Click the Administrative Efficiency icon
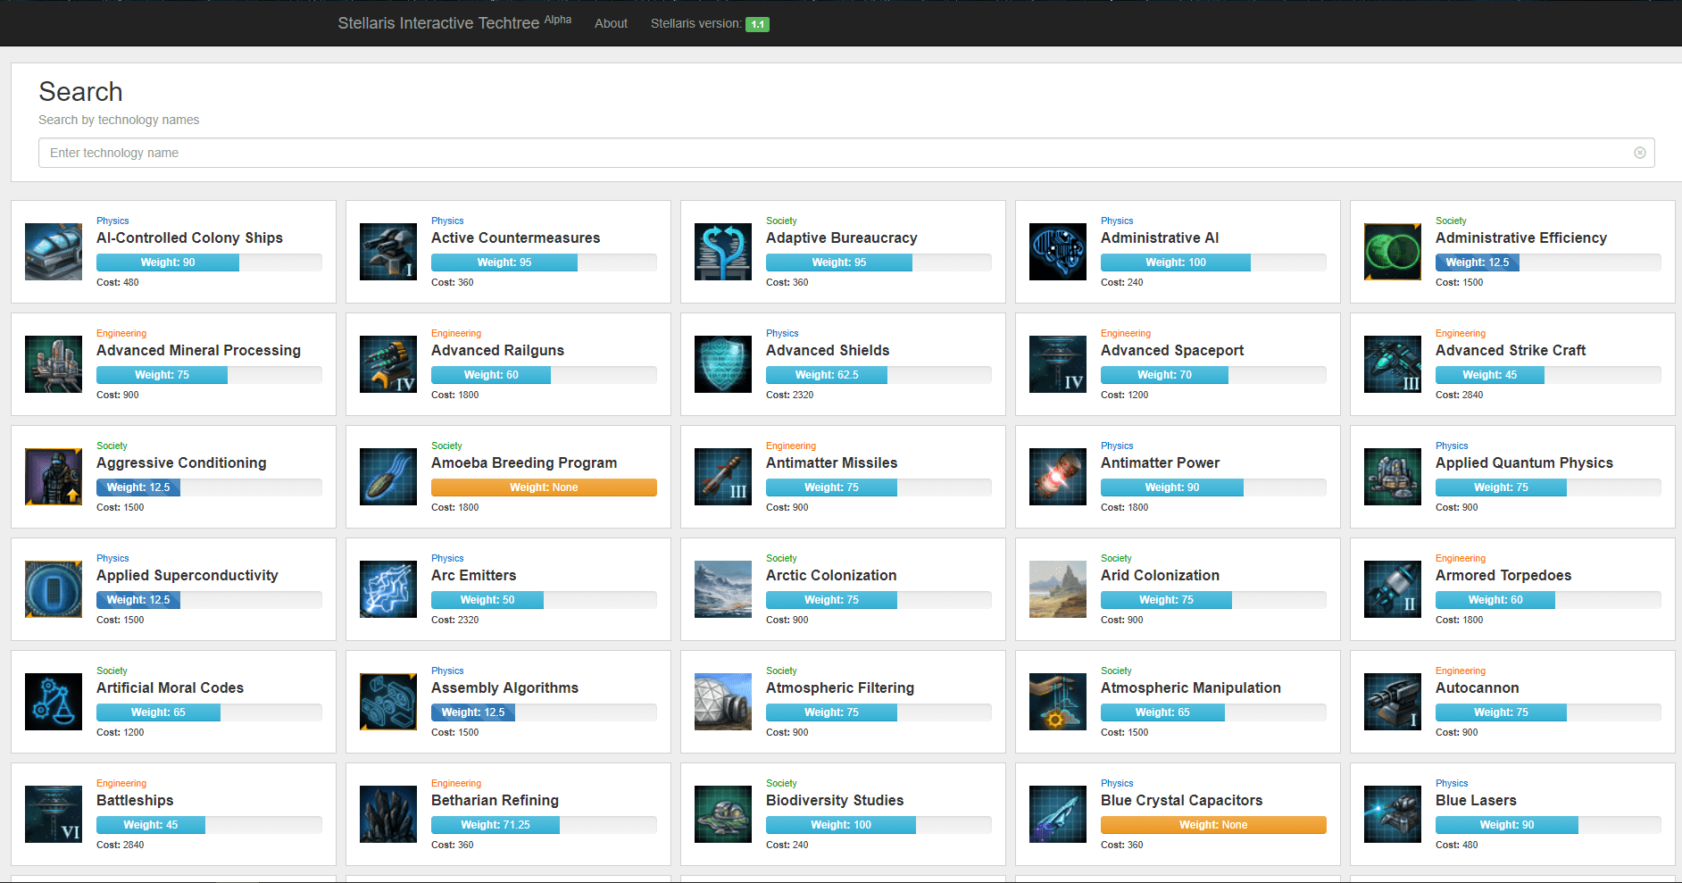 [1393, 252]
